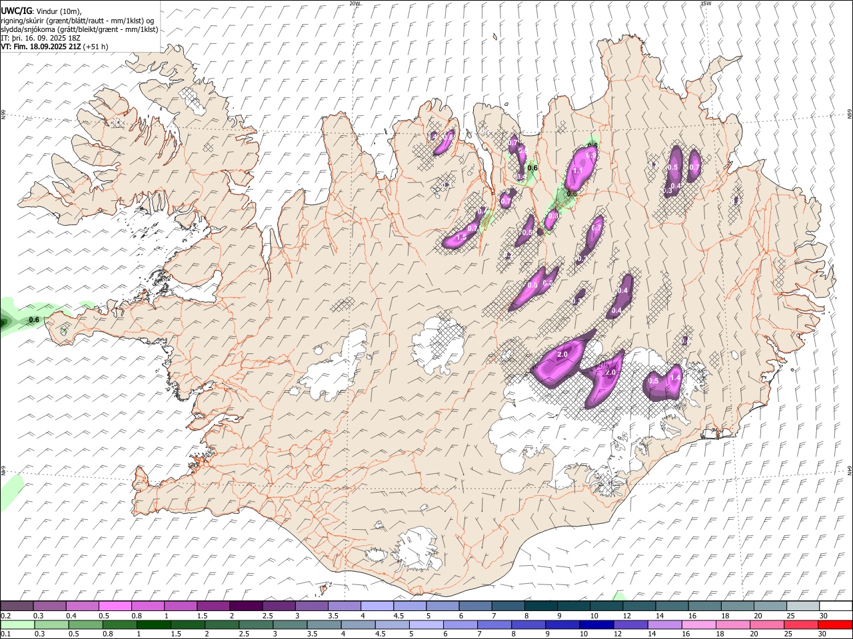Click the pink 0.5 swatch in top legend row
Screen dimensions: 853x639
point(115,606)
